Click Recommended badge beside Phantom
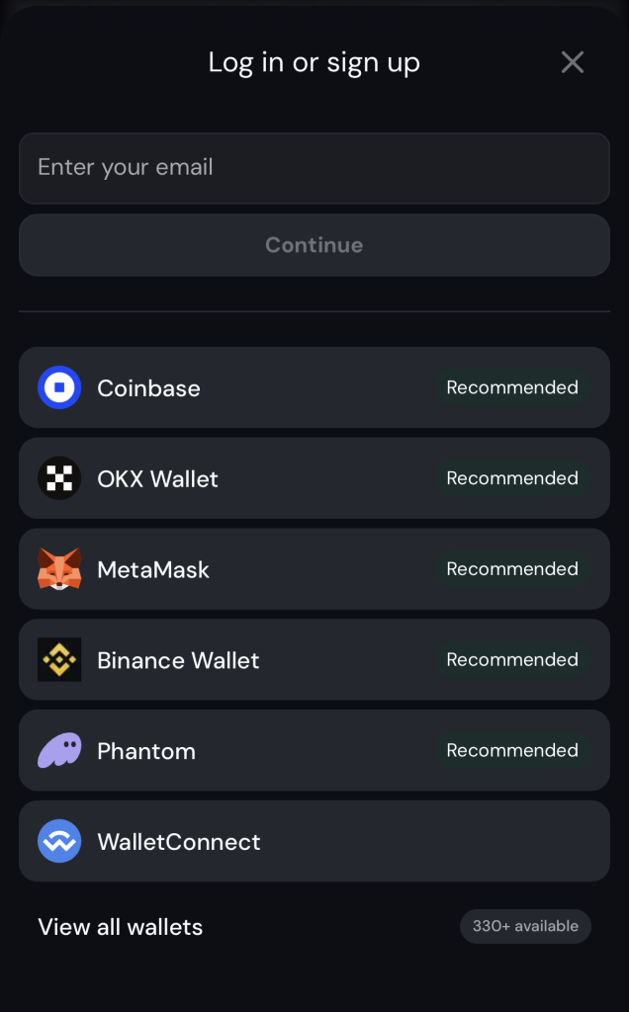This screenshot has width=629, height=1012. coord(512,751)
